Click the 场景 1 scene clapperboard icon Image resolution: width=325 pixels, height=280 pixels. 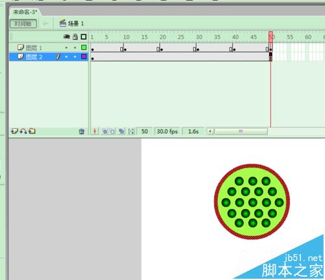62,23
